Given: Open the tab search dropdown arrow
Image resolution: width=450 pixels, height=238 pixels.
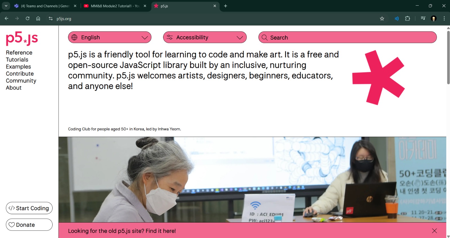Looking at the screenshot, I should pyautogui.click(x=6, y=6).
